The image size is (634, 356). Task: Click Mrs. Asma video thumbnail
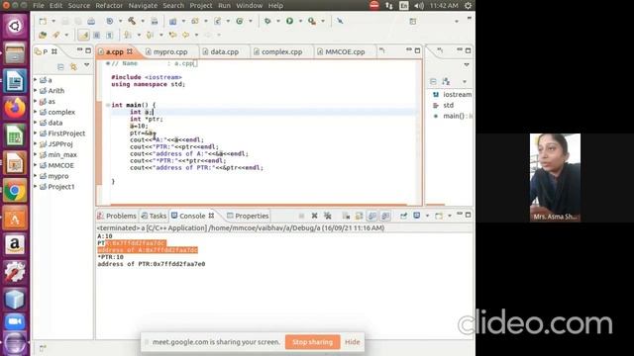[555, 178]
